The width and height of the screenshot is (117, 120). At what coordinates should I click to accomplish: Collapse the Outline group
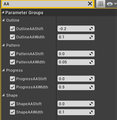pos(3,20)
